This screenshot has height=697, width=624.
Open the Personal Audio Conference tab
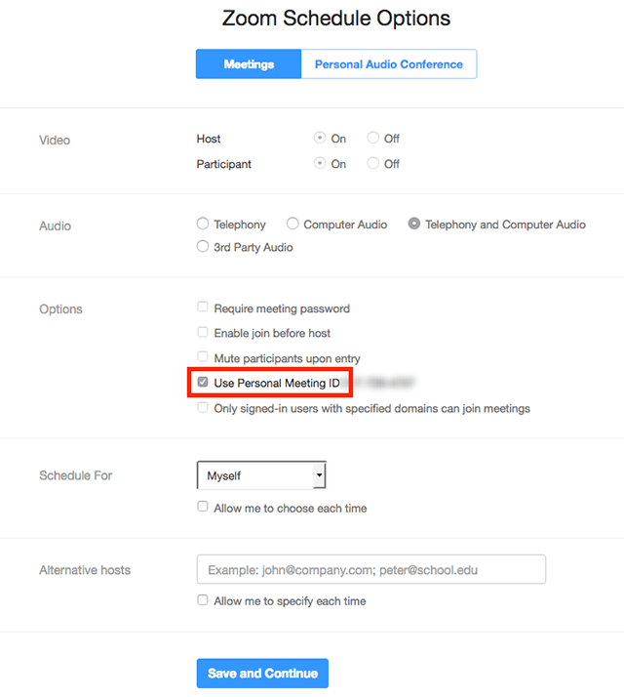pos(389,64)
